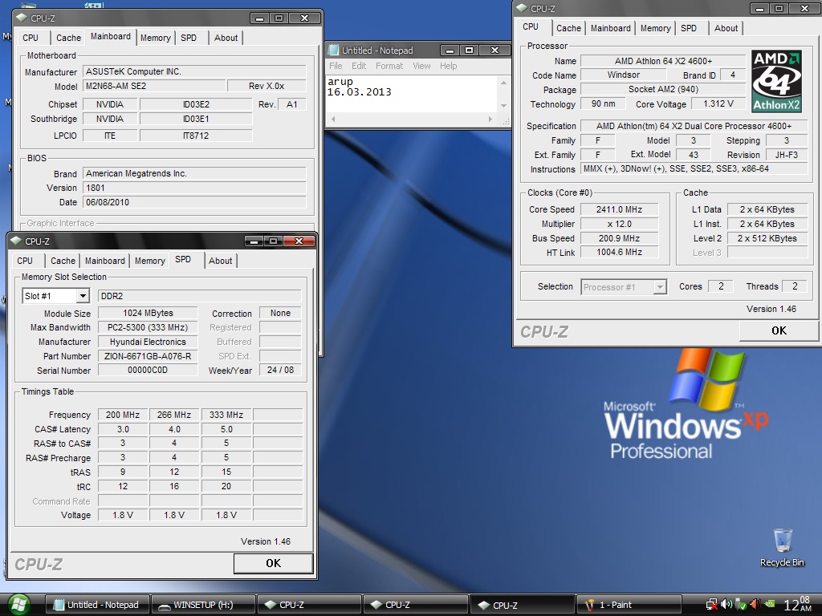This screenshot has width=822, height=616.
Task: Open Notepad Format menu
Action: point(389,66)
